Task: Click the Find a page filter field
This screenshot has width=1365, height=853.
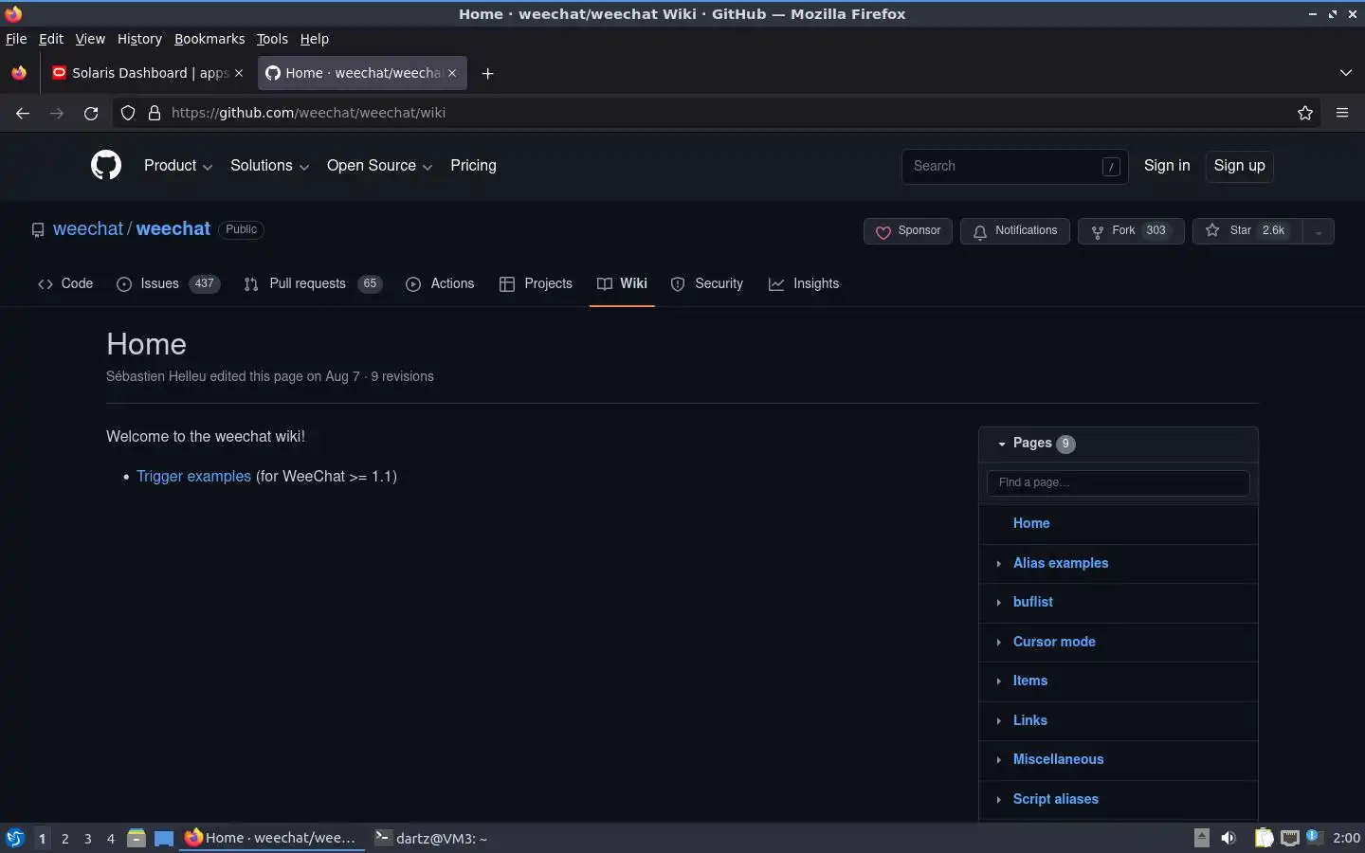Action: point(1118,482)
